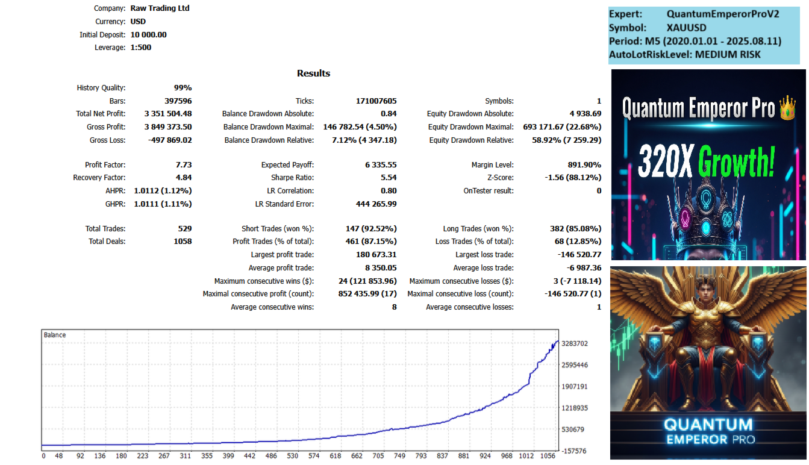Viewport: 809px width, 465px height.
Task: Select Maximal consecutive loss '-146 520.77 (1)'
Action: pos(572,294)
